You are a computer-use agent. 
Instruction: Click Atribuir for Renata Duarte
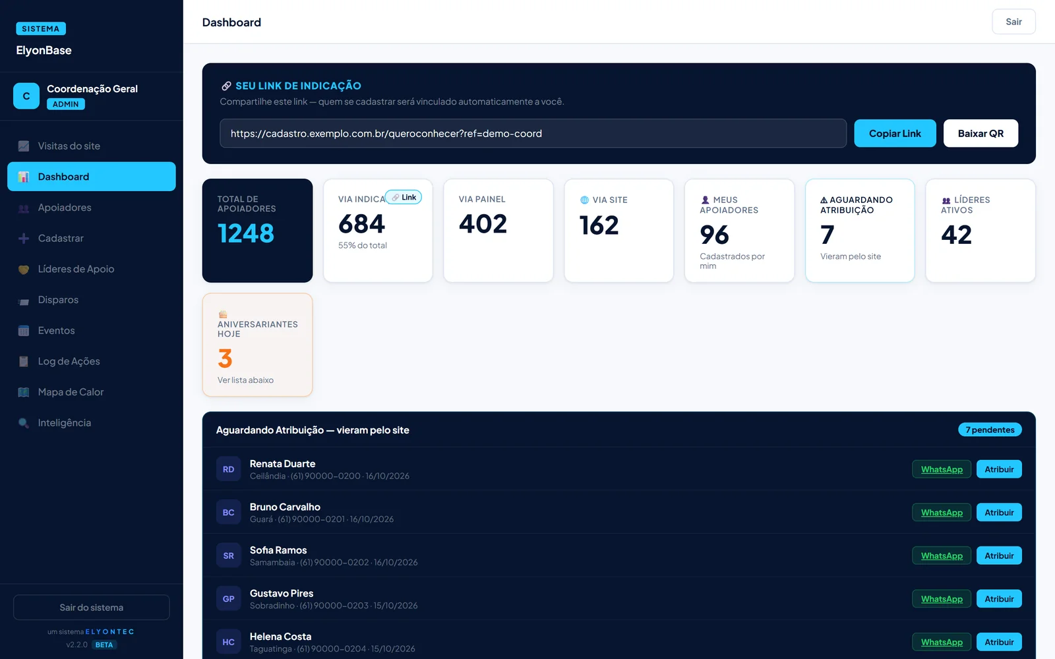click(x=999, y=469)
